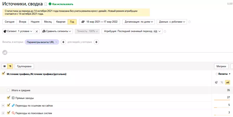233x117 pixels.
Task: Switch to tree table view
Action: (x=10, y=66)
